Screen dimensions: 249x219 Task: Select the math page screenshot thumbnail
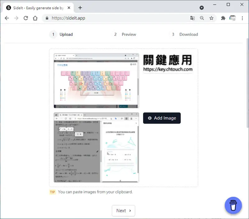click(x=96, y=147)
